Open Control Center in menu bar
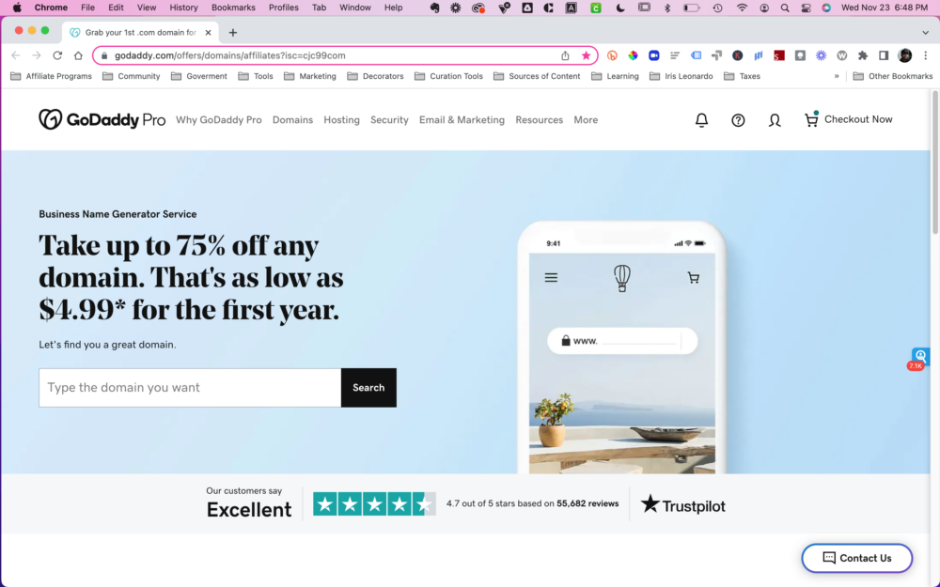The height and width of the screenshot is (587, 940). click(806, 8)
